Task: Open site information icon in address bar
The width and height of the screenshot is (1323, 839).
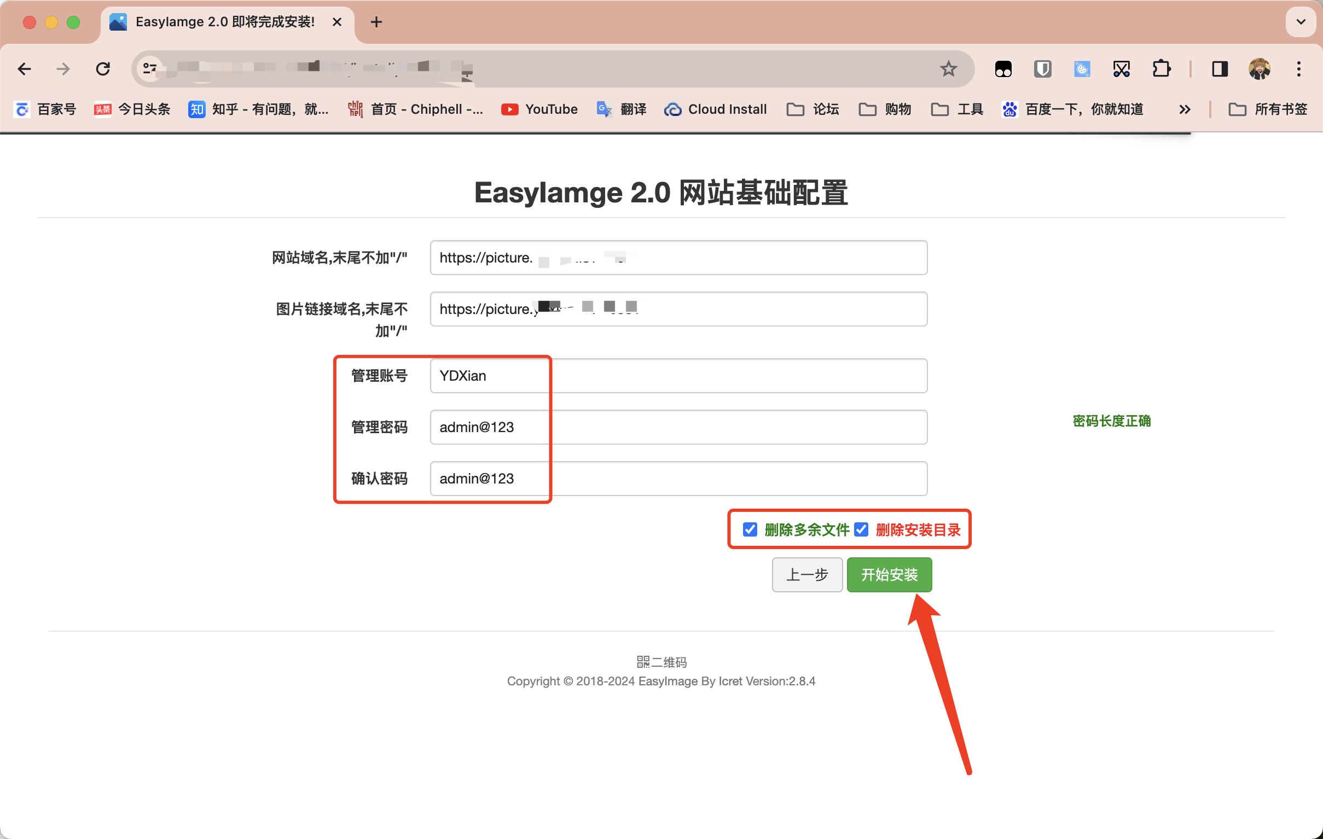Action: pos(149,69)
